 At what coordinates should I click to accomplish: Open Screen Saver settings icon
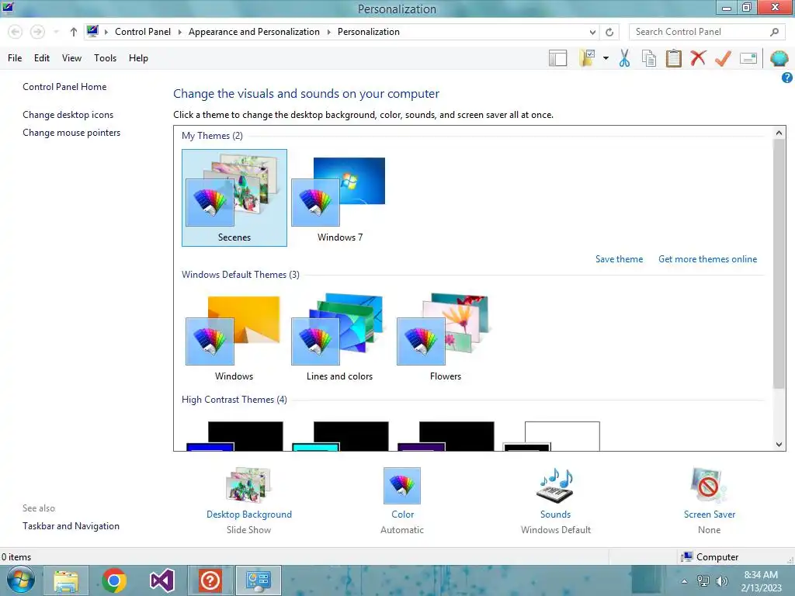pyautogui.click(x=709, y=486)
